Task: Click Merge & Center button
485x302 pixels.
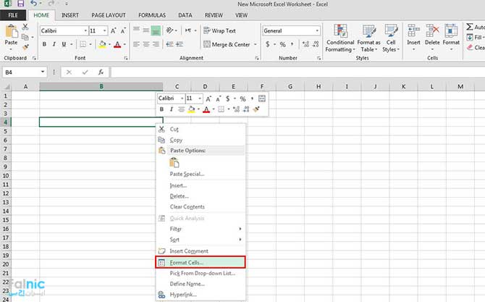Action: (x=227, y=44)
